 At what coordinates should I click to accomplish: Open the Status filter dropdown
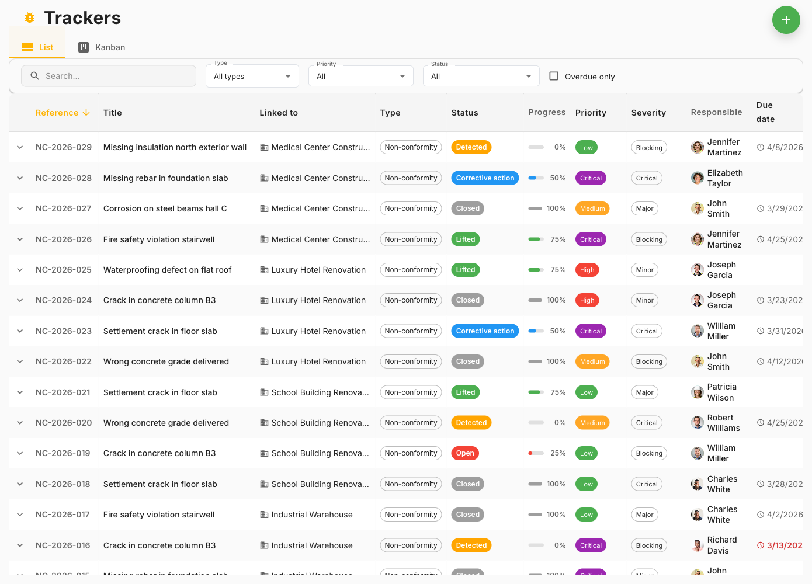pos(481,76)
